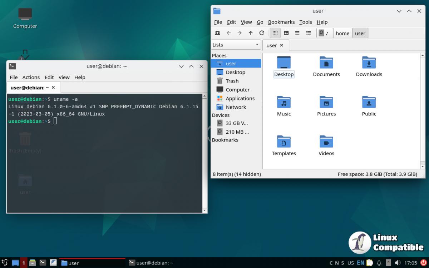Switch to detailed list view

(308, 33)
